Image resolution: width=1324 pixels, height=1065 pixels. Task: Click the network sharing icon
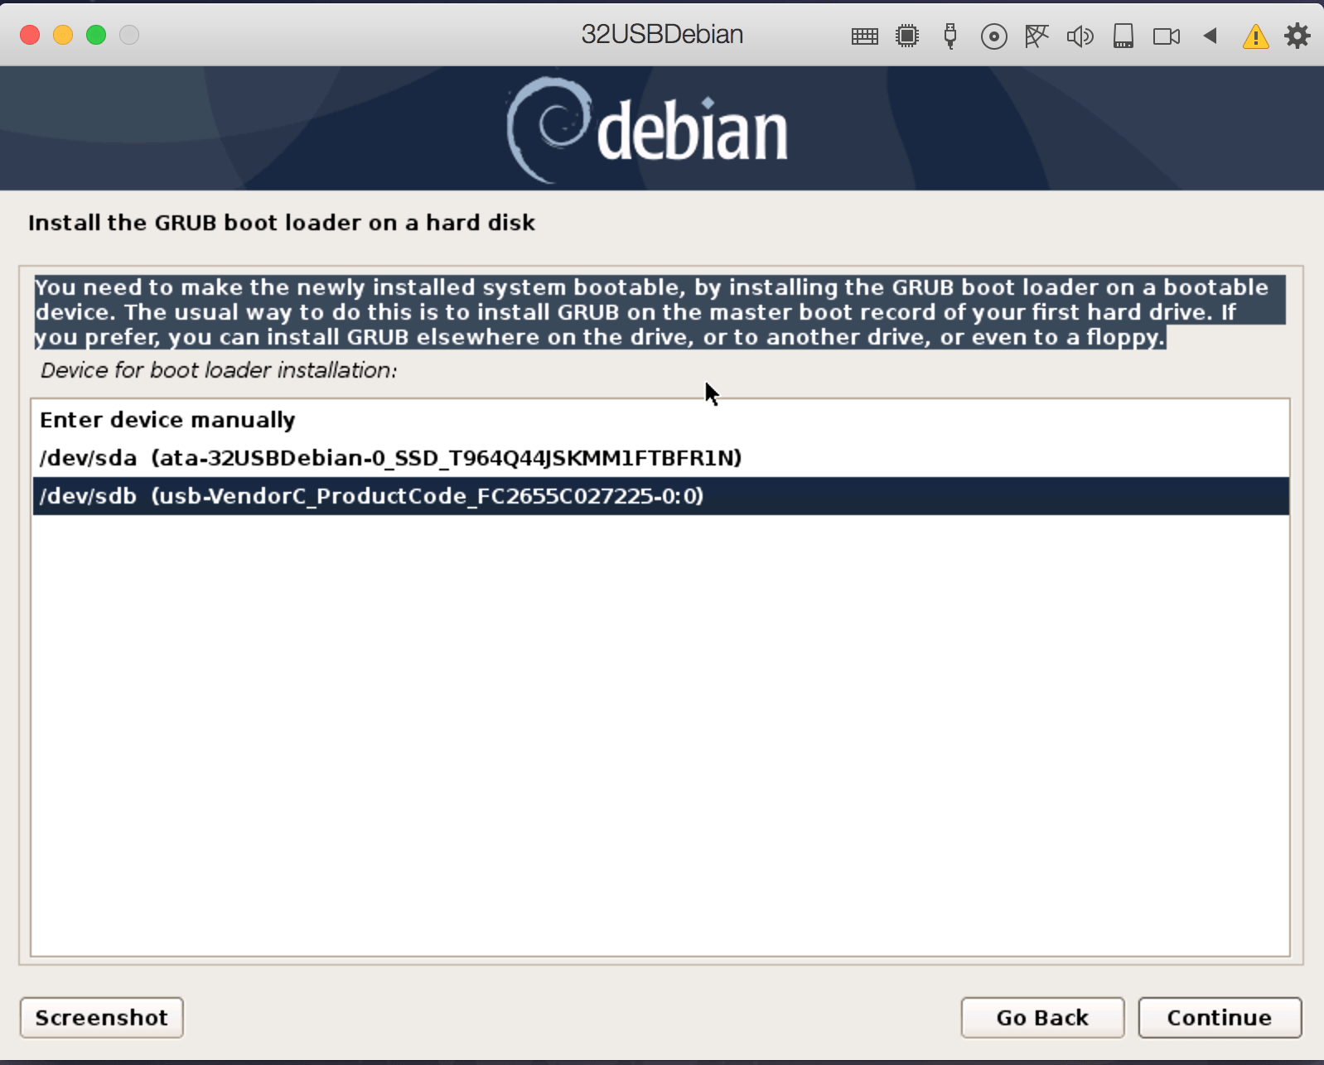click(1036, 36)
